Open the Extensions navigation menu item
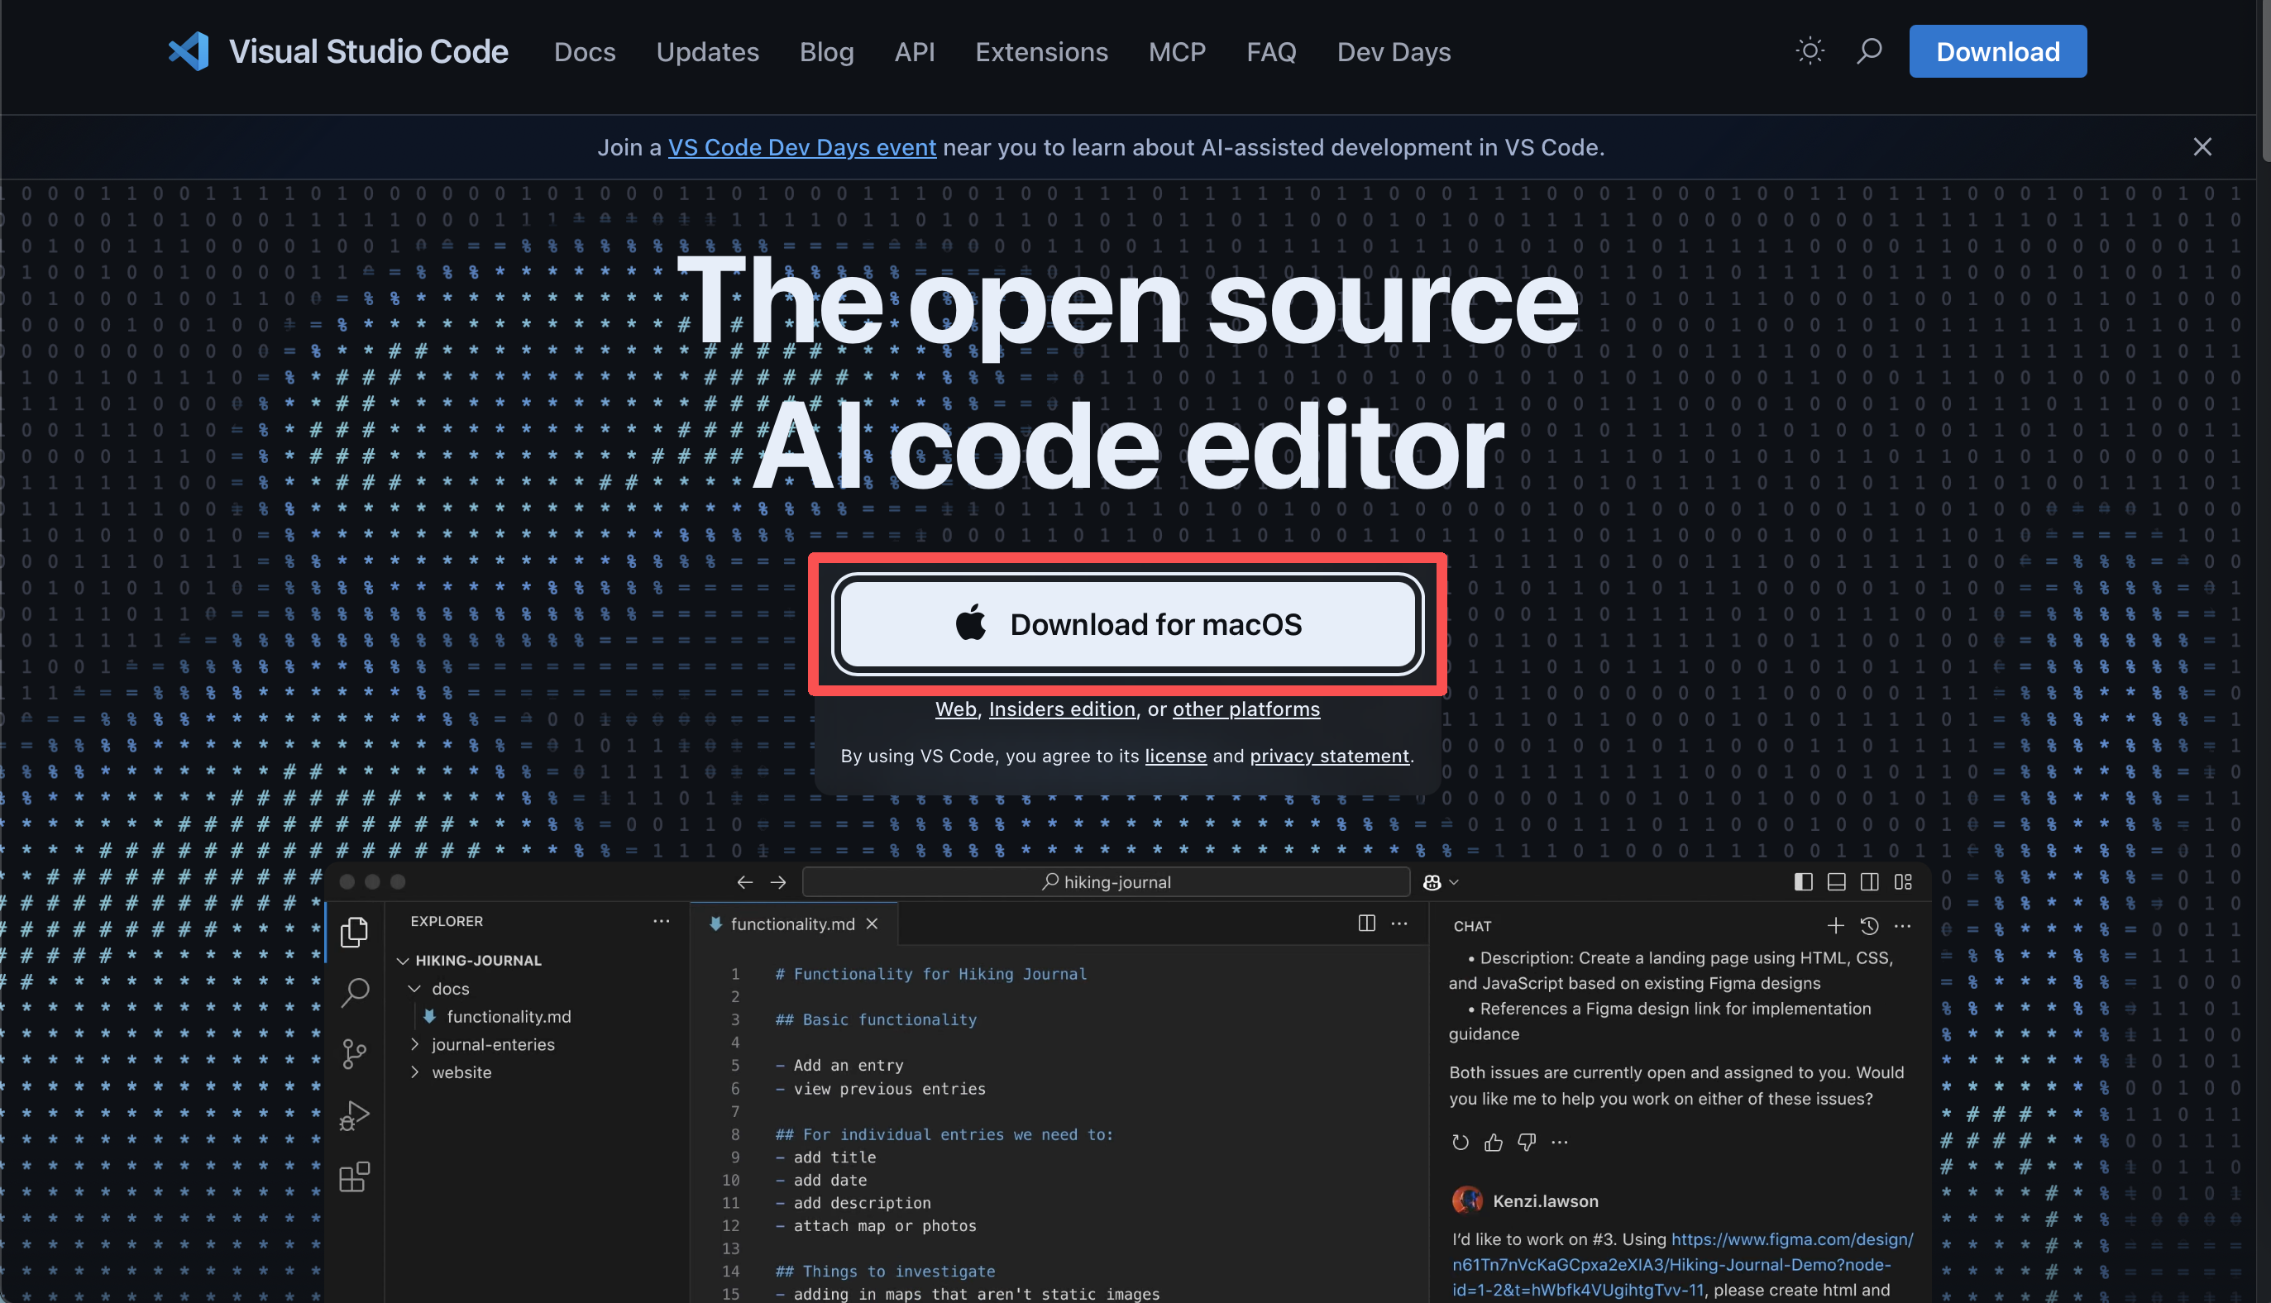This screenshot has width=2271, height=1303. 1041,52
